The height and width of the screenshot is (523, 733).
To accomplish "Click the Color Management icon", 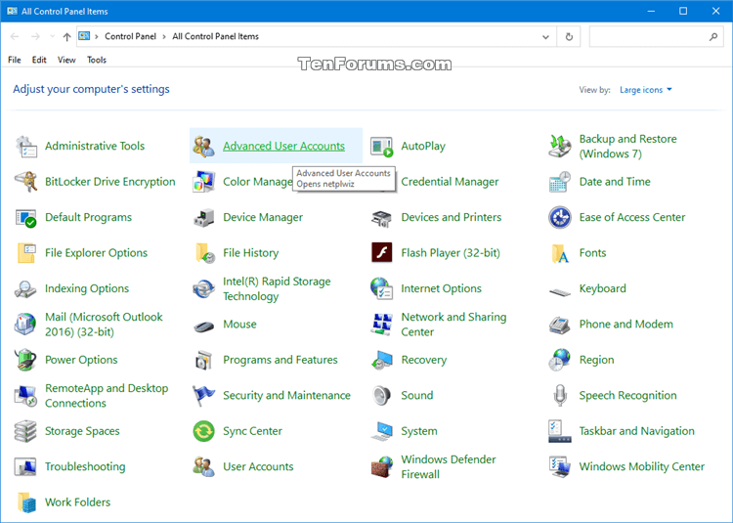I will click(204, 182).
